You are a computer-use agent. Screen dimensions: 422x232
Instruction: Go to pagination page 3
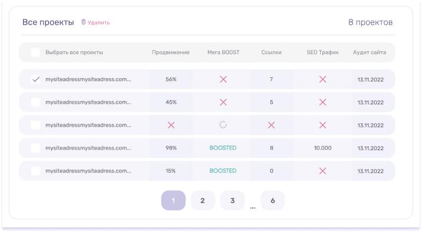233,201
